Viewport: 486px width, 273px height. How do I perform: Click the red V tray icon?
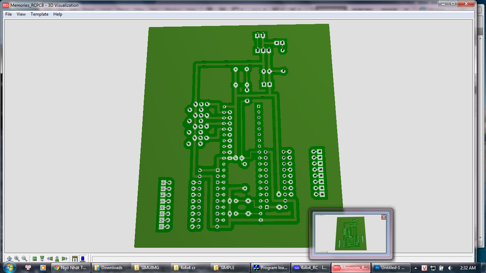(x=424, y=268)
